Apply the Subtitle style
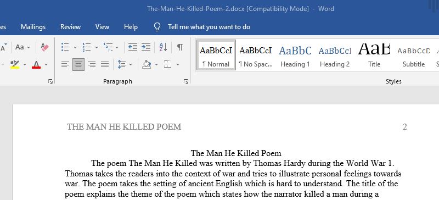 [x=414, y=55]
